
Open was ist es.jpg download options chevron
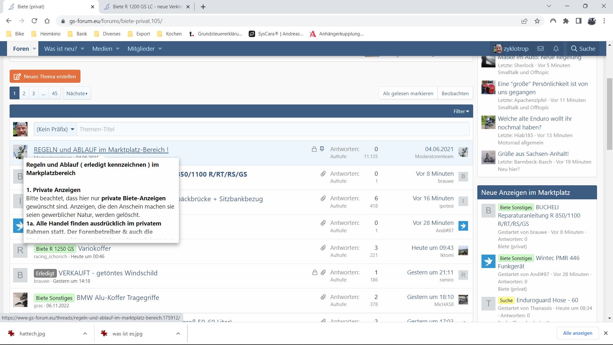tap(178, 333)
